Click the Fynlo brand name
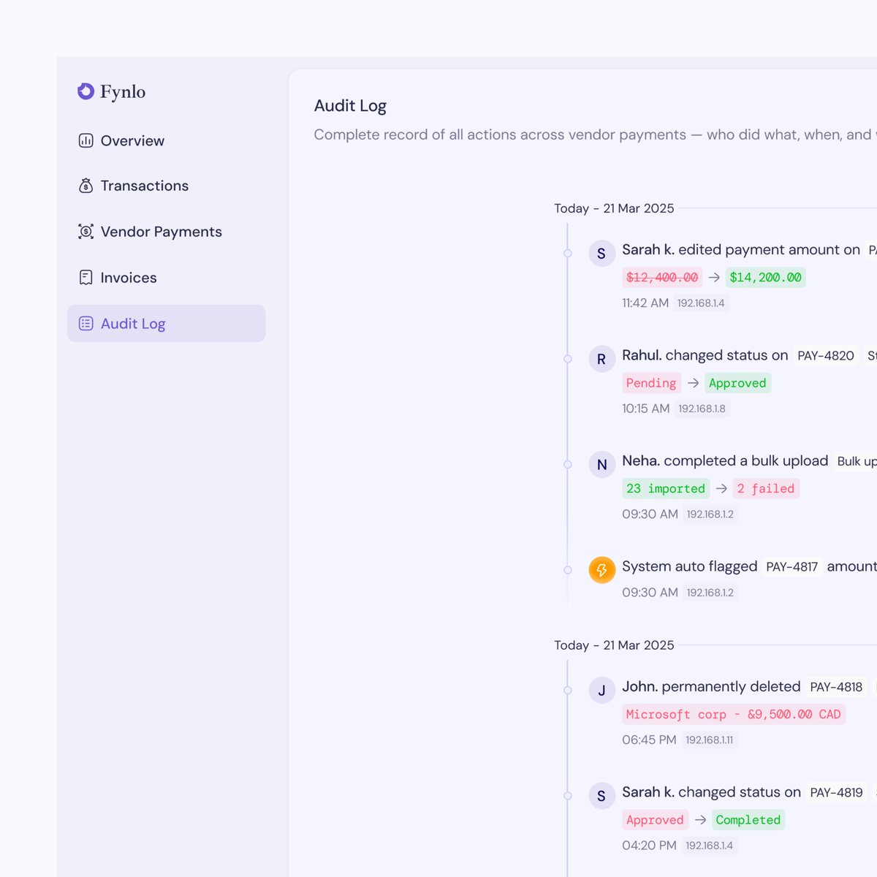This screenshot has width=877, height=877. [x=123, y=91]
